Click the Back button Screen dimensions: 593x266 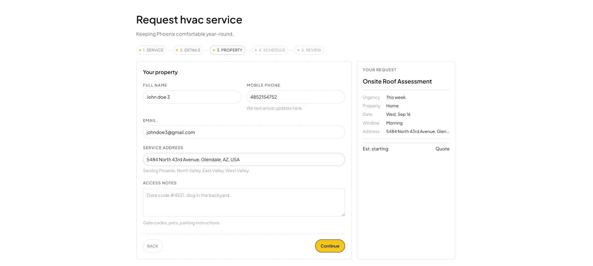coord(153,246)
